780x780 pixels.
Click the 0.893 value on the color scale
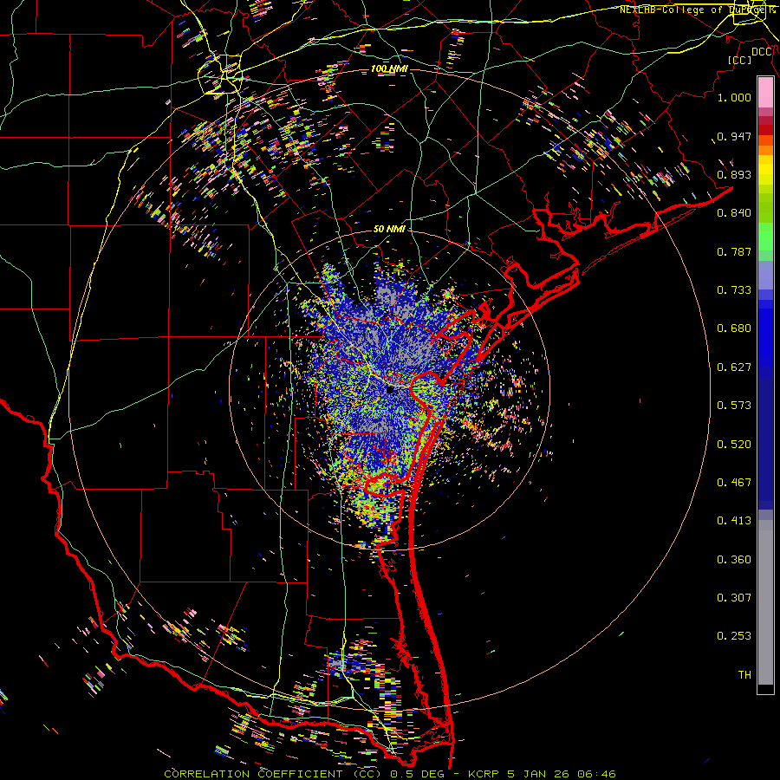click(734, 174)
